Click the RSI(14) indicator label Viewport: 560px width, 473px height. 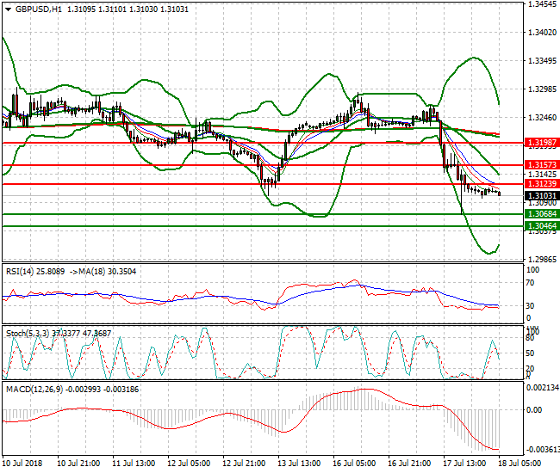tap(22, 271)
